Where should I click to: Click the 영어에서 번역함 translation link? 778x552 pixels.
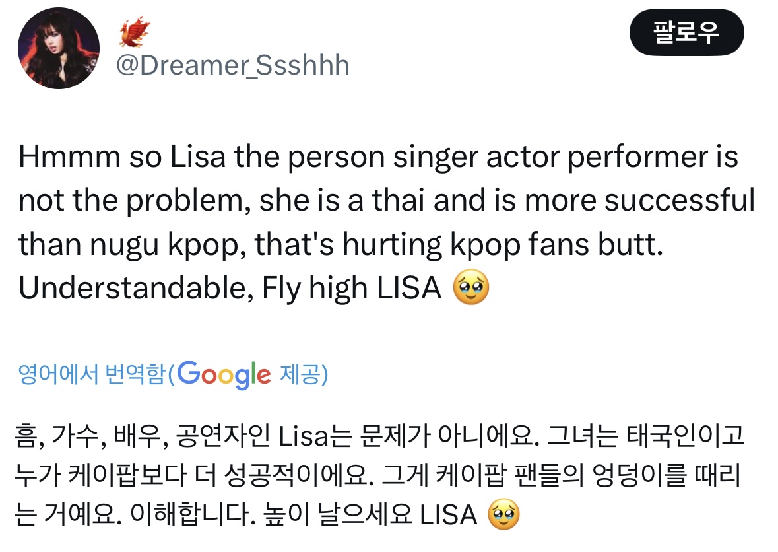click(94, 374)
